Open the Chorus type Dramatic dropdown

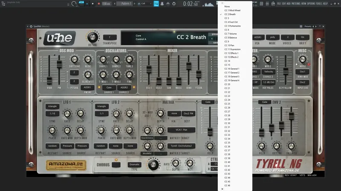pos(135,164)
